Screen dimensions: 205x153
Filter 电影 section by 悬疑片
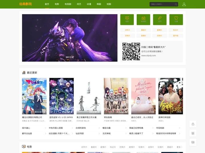click(x=170, y=147)
